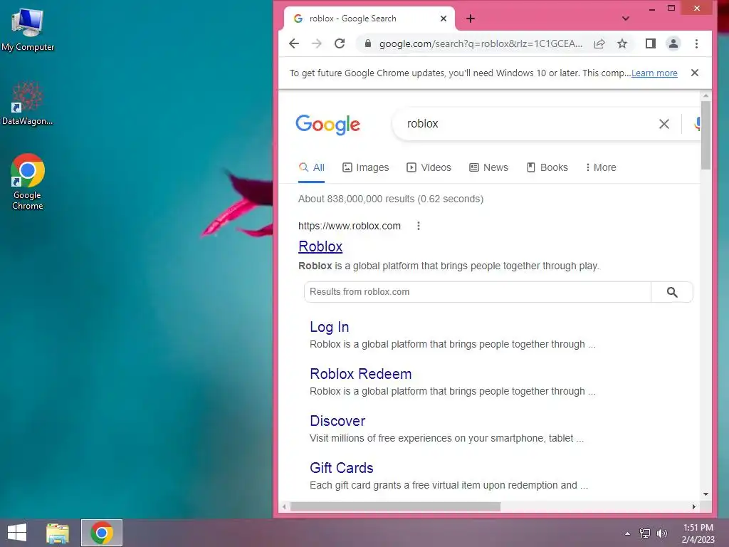Image resolution: width=729 pixels, height=547 pixels.
Task: Switch to the News tab
Action: [x=488, y=167]
